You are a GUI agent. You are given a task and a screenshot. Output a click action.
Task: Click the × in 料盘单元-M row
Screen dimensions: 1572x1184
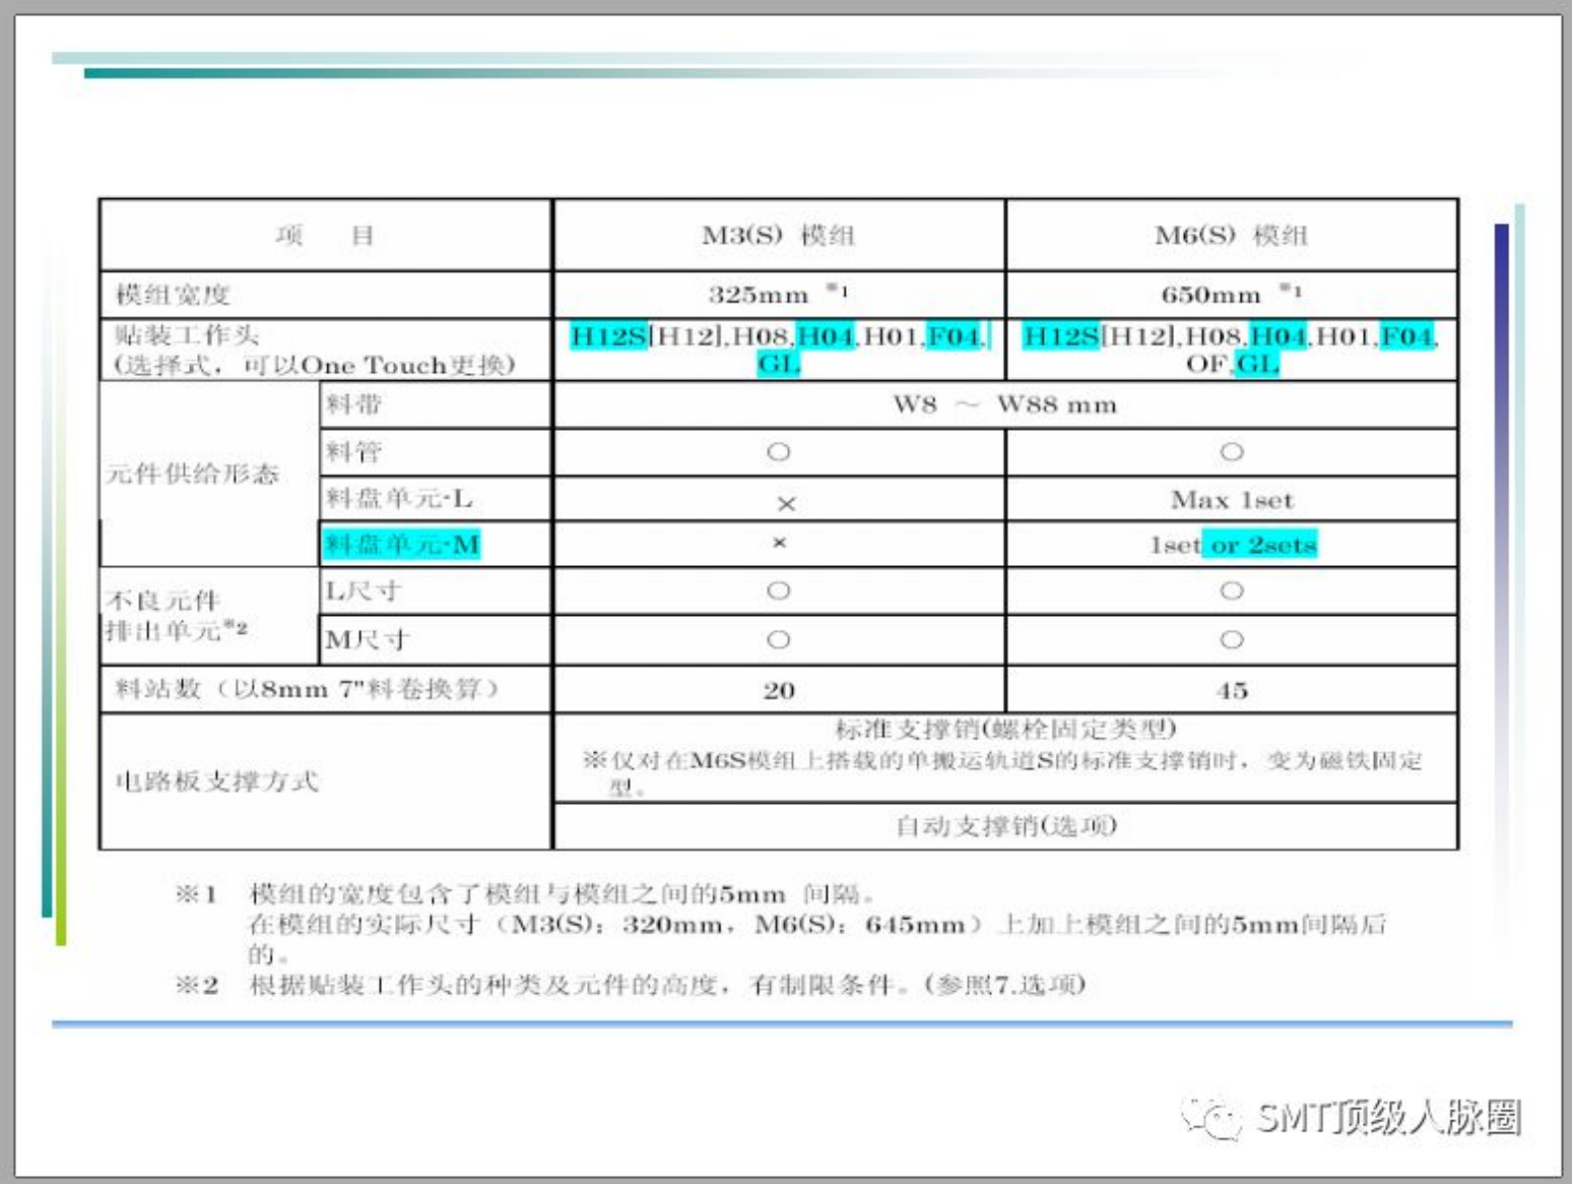[779, 542]
